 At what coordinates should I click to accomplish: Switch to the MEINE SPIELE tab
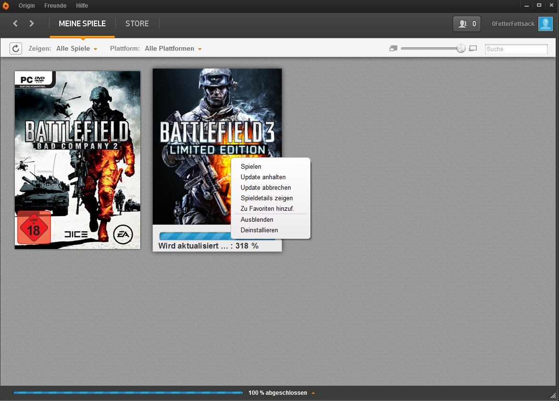(x=82, y=24)
